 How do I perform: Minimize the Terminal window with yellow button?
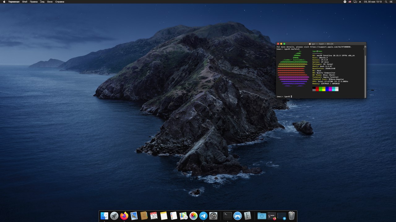(x=281, y=44)
